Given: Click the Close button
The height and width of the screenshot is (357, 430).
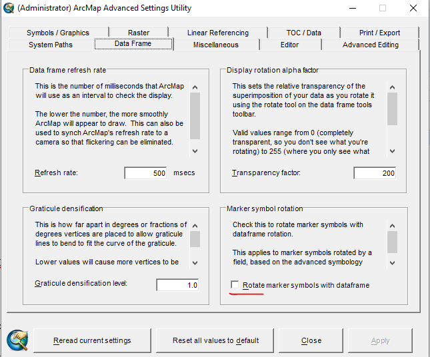Looking at the screenshot, I should pyautogui.click(x=311, y=340).
